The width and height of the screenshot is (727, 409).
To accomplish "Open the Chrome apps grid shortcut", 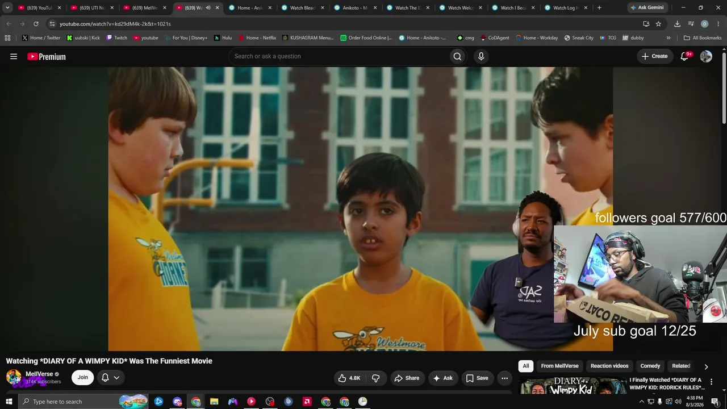I will [7, 38].
